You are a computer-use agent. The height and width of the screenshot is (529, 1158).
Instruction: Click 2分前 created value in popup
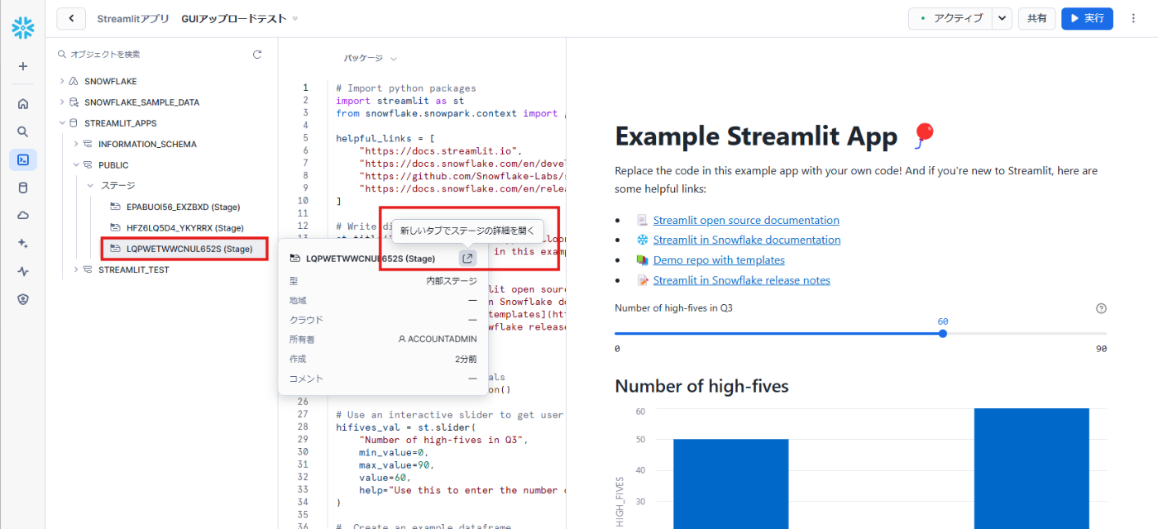click(x=466, y=359)
